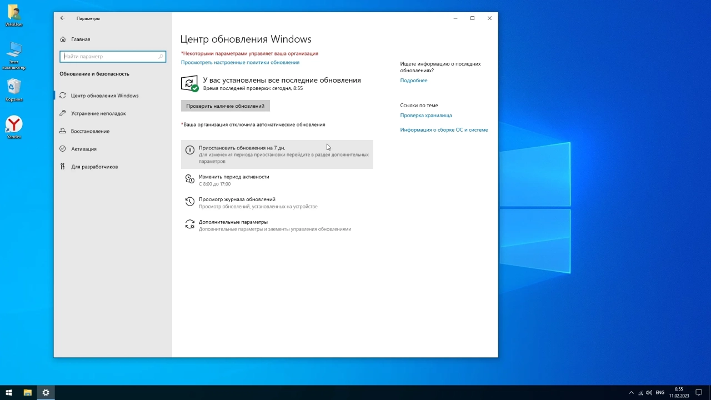Open the notification center icon
Screen dimensions: 711x400
[x=699, y=392]
